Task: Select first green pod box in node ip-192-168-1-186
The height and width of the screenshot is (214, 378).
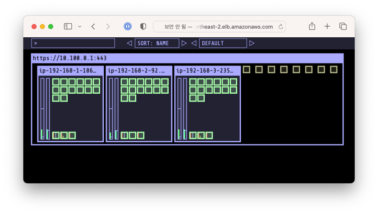Action: [56, 82]
